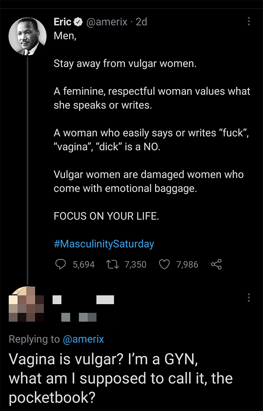Open the three-dot menu on Eric's tweet
The image size is (263, 411).
coord(248,22)
